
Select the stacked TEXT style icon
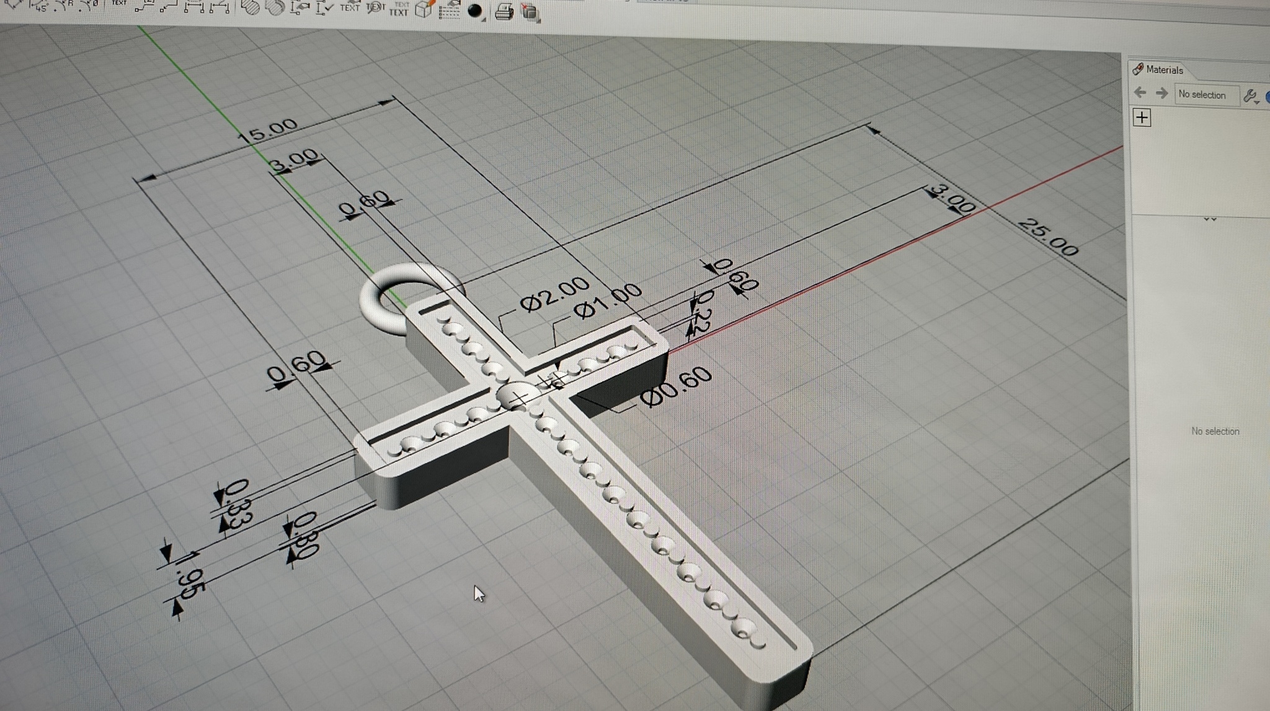click(399, 9)
